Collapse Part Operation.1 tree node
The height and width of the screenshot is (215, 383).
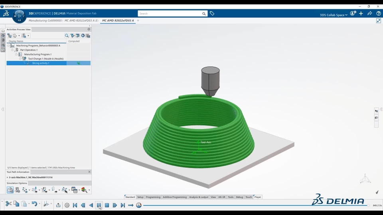pos(12,50)
